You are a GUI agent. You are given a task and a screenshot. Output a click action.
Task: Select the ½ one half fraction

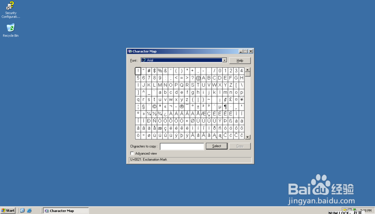click(x=154, y=114)
